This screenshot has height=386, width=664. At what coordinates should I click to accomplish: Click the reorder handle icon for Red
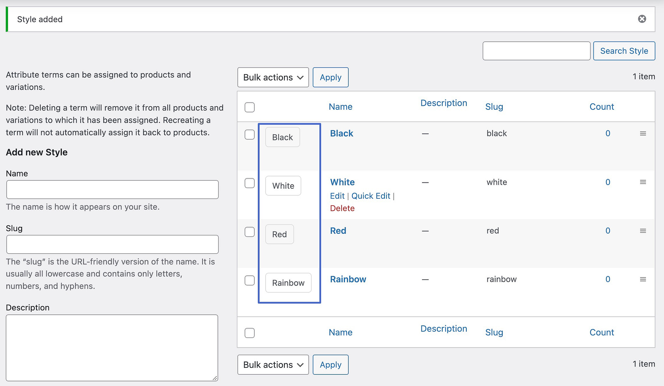tap(643, 231)
